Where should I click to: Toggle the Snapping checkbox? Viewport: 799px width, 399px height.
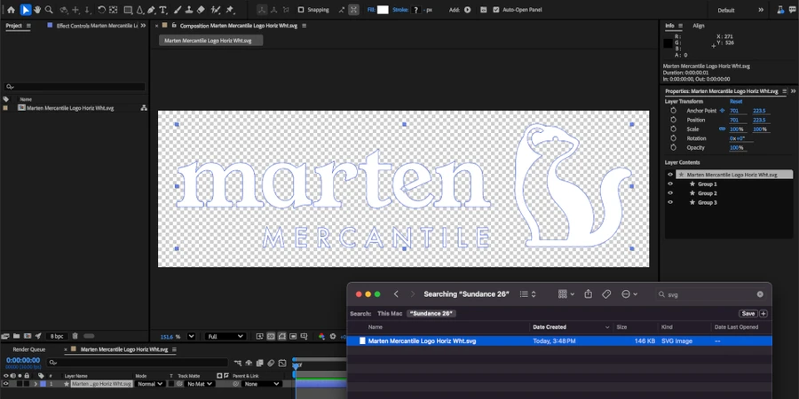tap(300, 10)
